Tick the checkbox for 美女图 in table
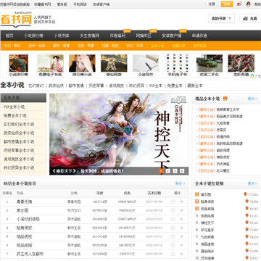Screen dimensions: 261x261 pyautogui.click(x=173, y=210)
